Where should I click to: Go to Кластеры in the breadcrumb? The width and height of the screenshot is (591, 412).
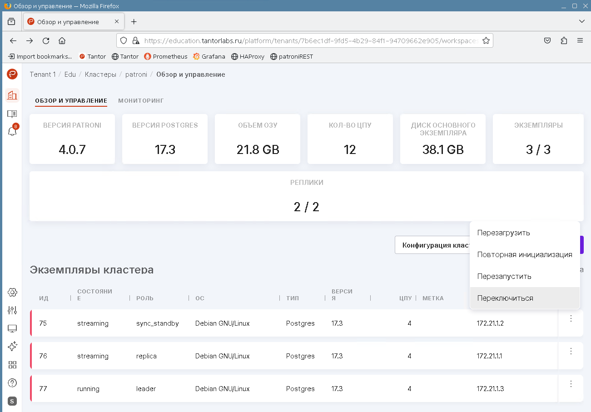[100, 74]
